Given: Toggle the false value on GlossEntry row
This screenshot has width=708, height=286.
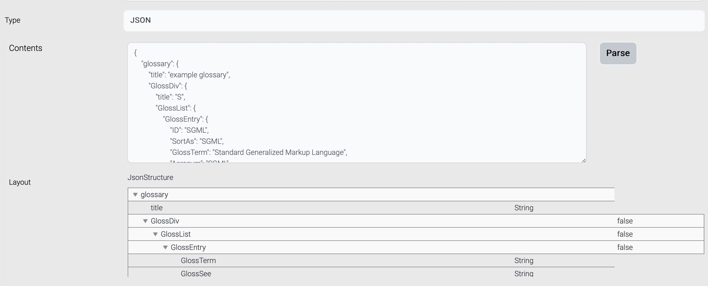Looking at the screenshot, I should pyautogui.click(x=625, y=248).
